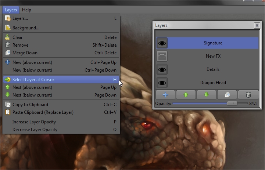The width and height of the screenshot is (265, 170).
Task: Select the Dragon Head layer name
Action: coord(213,83)
